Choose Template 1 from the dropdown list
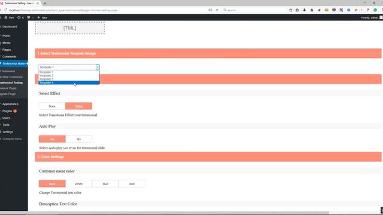The height and width of the screenshot is (215, 383). click(69, 72)
